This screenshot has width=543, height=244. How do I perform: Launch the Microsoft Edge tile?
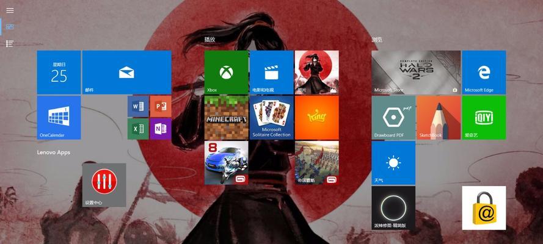coord(484,72)
